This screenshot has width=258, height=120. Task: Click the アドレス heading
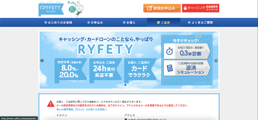coord(130,115)
